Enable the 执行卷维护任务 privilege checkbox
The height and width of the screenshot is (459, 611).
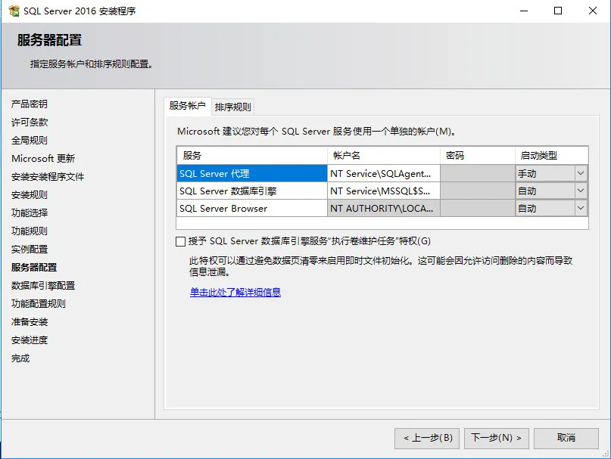pyautogui.click(x=180, y=242)
